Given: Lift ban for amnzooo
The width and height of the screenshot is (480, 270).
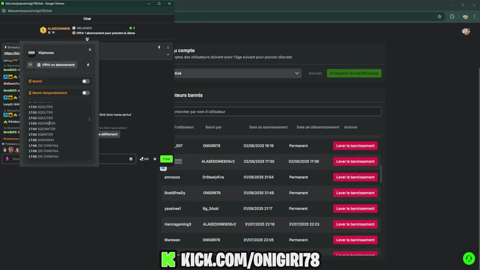Looking at the screenshot, I should (x=355, y=177).
